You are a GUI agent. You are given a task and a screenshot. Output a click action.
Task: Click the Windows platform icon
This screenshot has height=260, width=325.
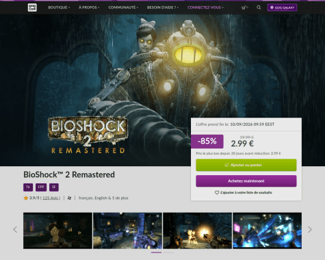[69, 198]
